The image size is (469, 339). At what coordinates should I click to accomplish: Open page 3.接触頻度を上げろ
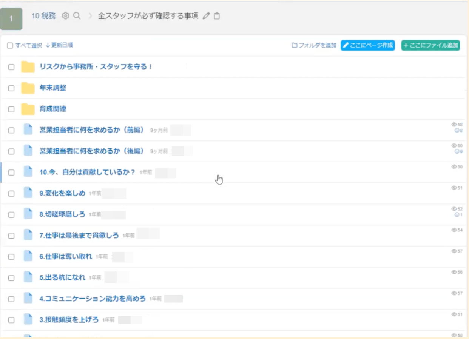pos(69,320)
